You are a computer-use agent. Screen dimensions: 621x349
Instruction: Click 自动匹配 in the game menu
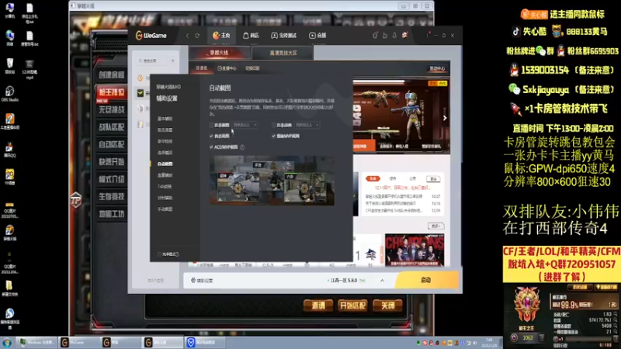click(111, 144)
